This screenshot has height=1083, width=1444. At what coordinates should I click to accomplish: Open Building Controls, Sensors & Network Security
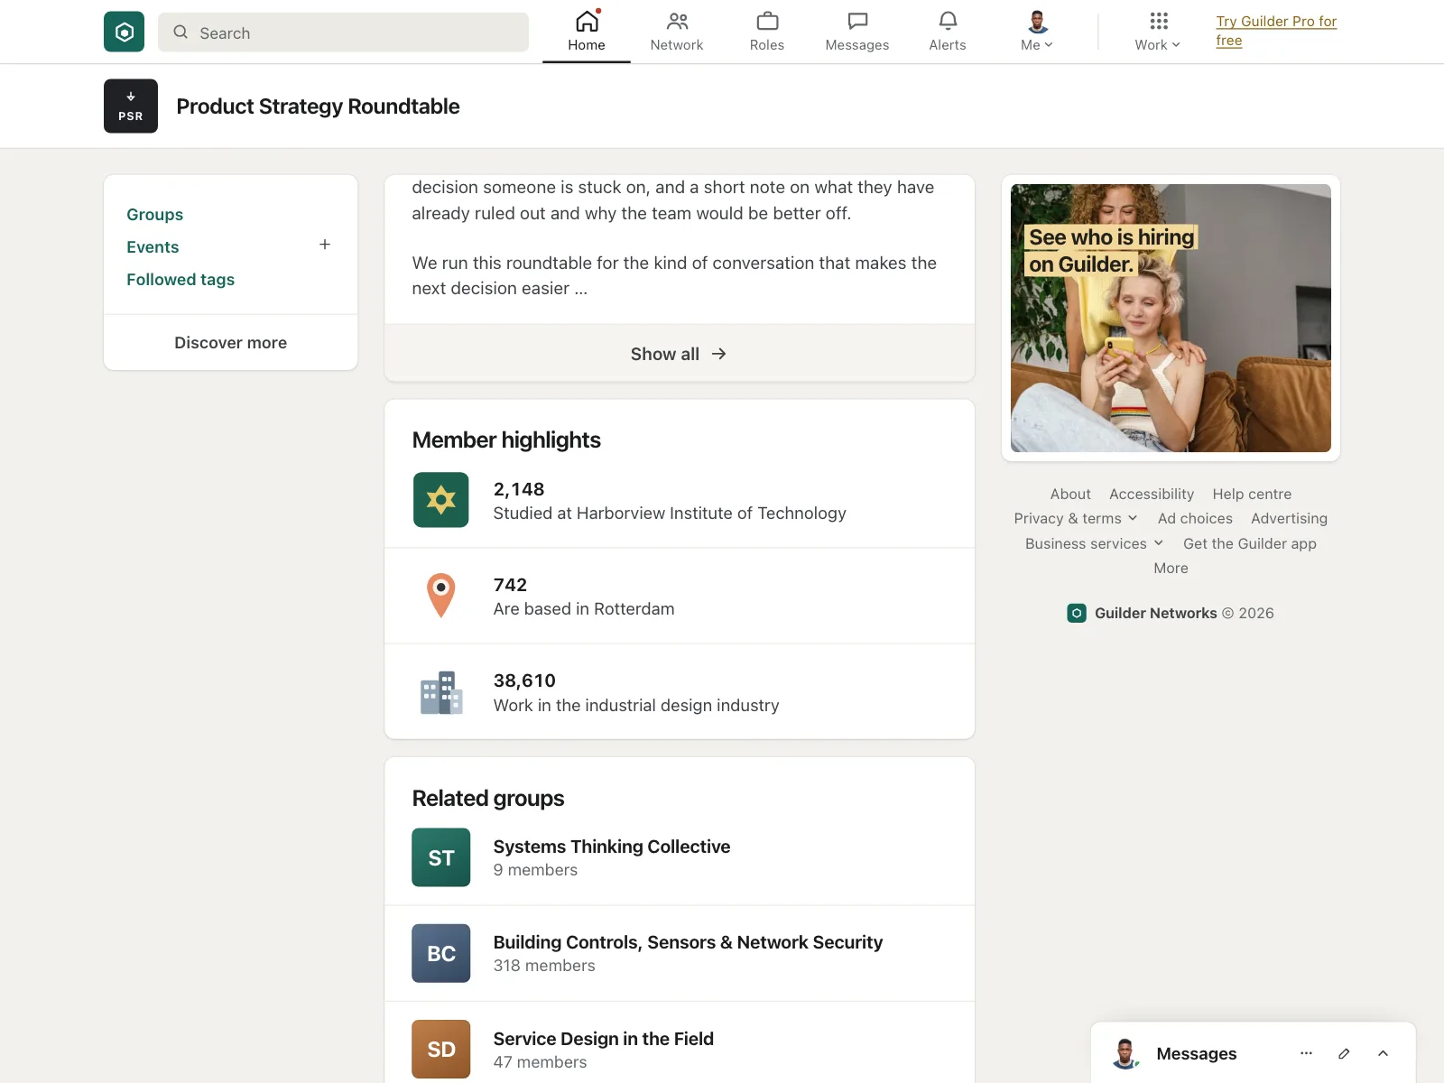point(688,942)
